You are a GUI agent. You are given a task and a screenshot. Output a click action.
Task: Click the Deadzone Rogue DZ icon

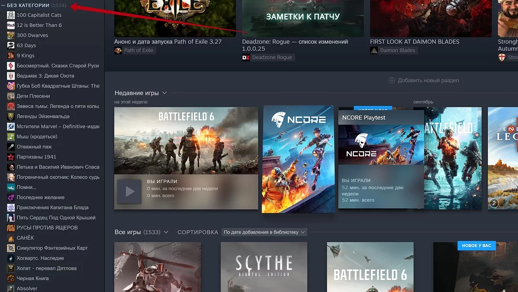tap(246, 57)
